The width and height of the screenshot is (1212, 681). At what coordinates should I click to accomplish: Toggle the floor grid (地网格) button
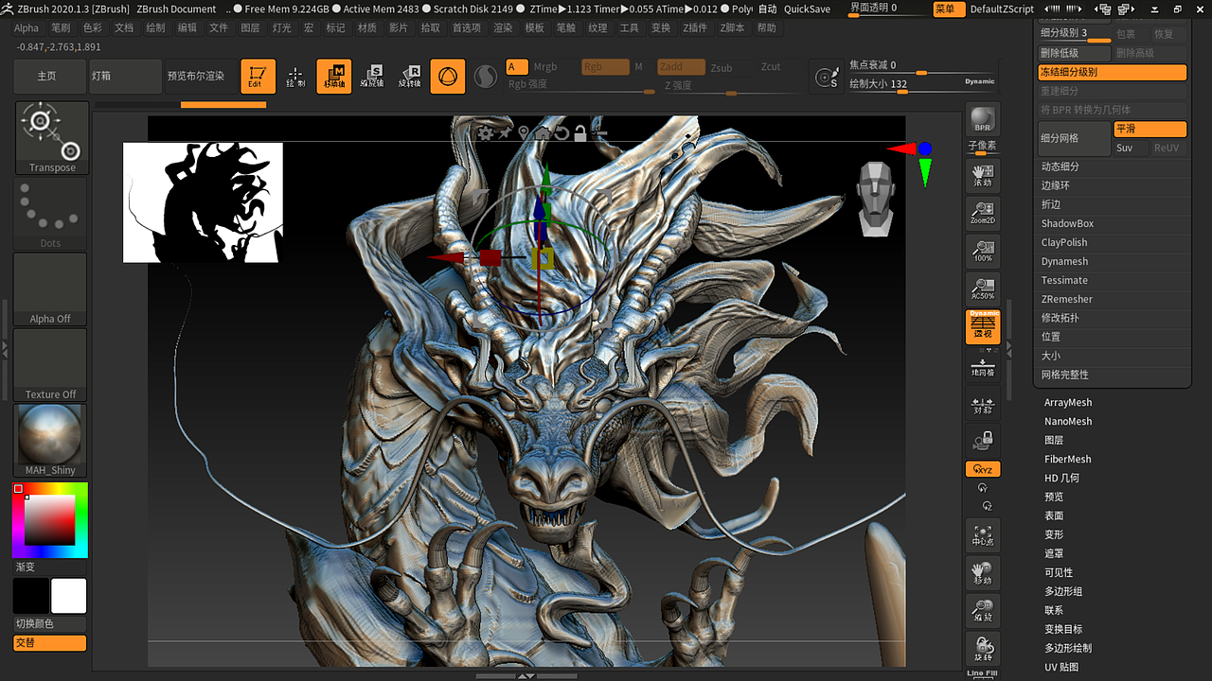pos(983,366)
